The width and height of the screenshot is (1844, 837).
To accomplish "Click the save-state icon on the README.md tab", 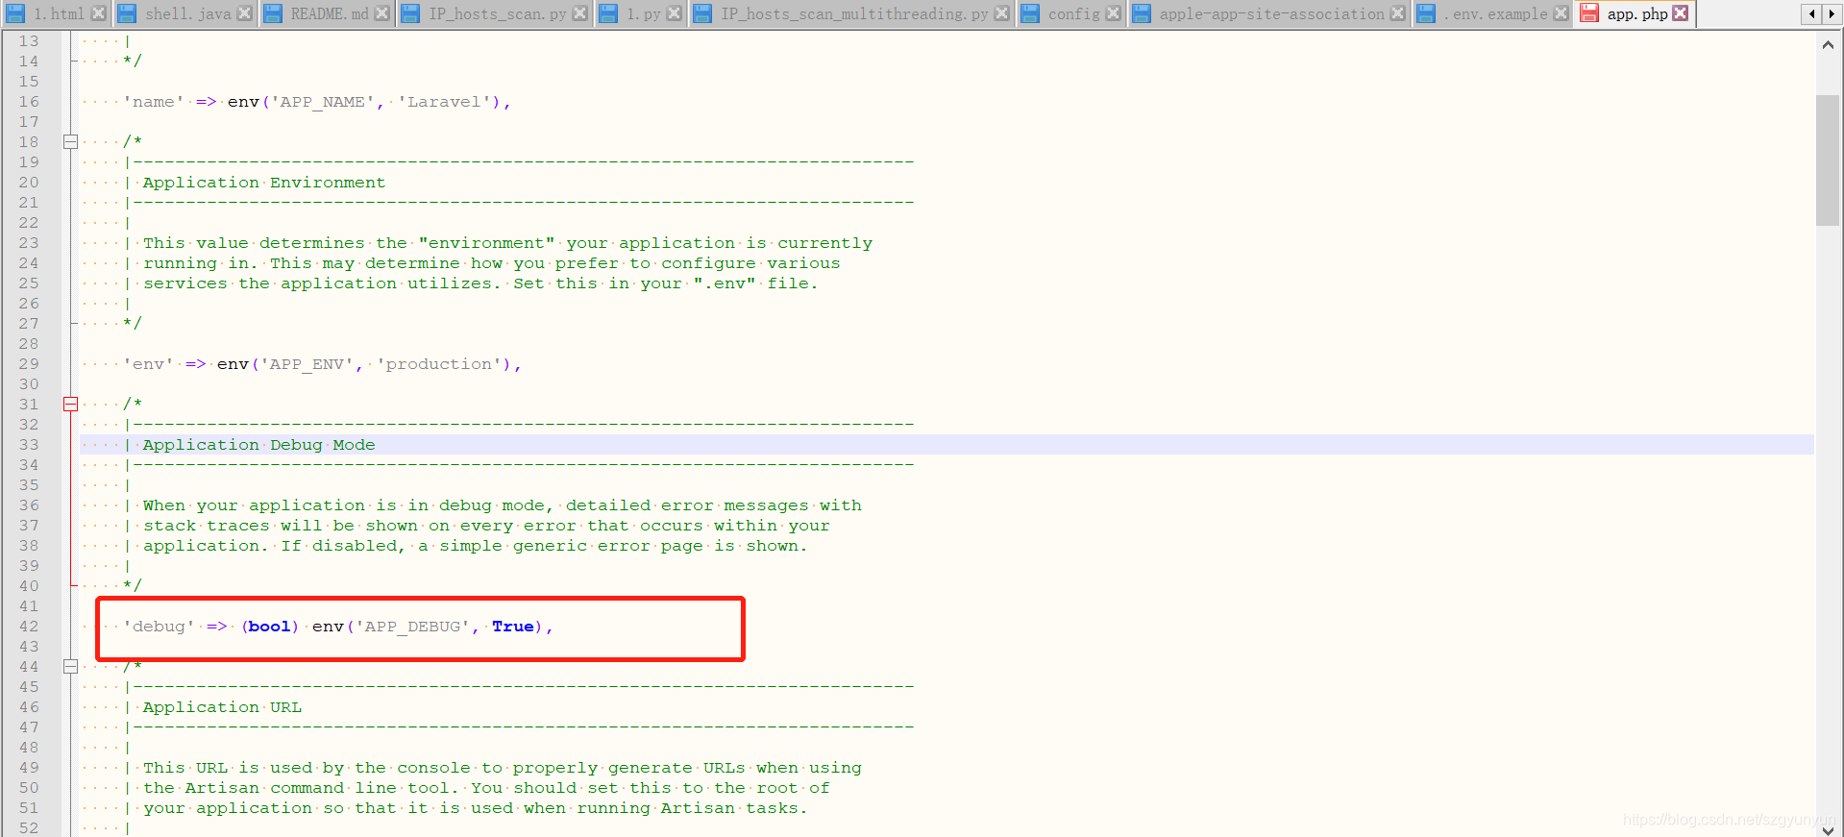I will tap(273, 13).
